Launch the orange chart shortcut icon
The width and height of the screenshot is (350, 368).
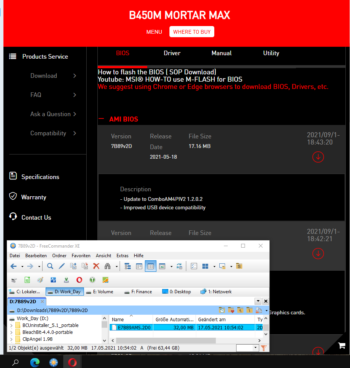pyautogui.click(x=105, y=280)
